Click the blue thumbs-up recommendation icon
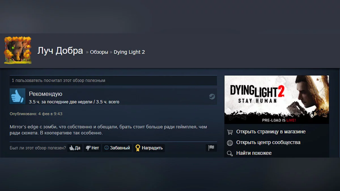 [18, 96]
